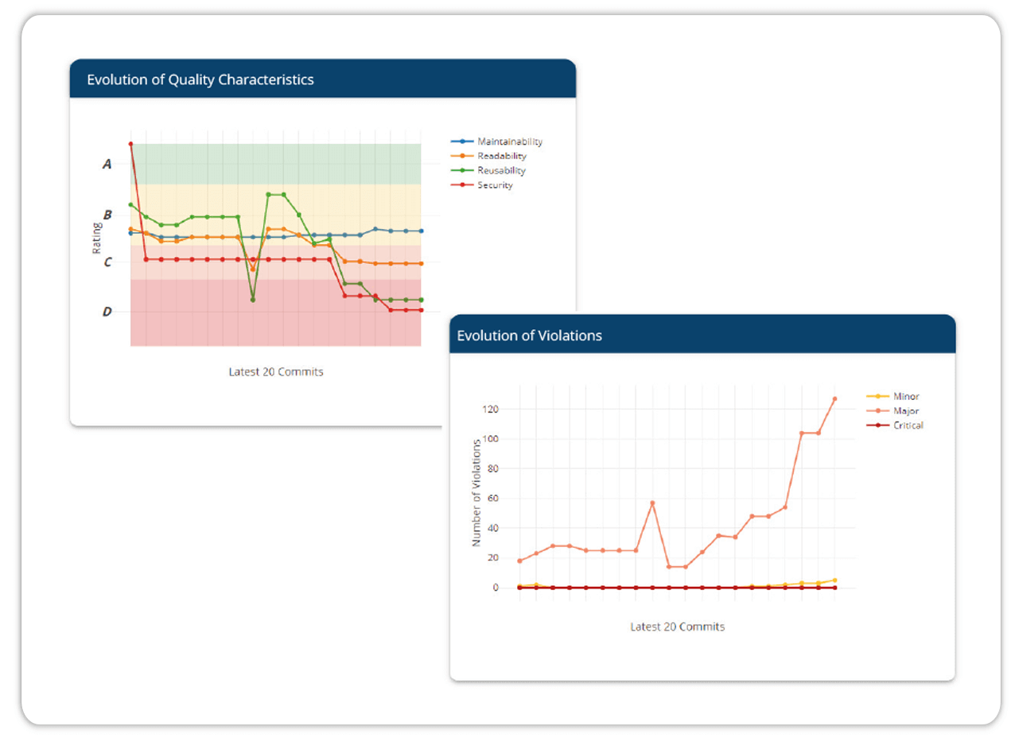The height and width of the screenshot is (738, 1019).
Task: Toggle the Security legend entry
Action: [x=481, y=185]
